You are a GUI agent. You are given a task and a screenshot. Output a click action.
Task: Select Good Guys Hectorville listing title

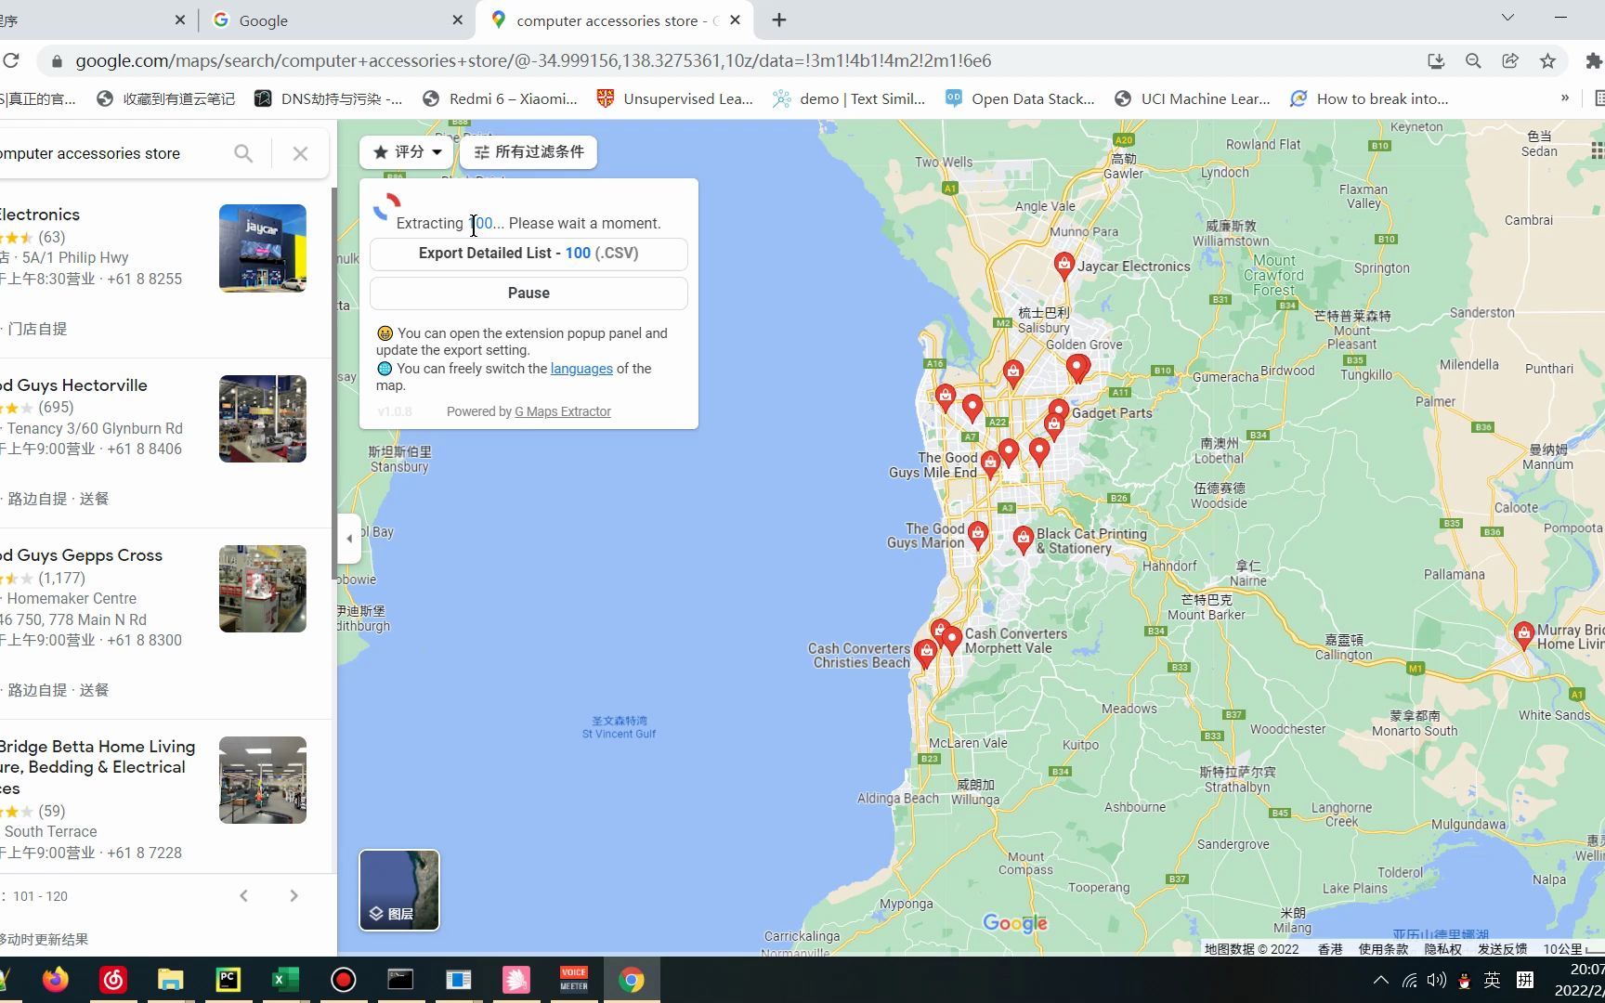(x=74, y=384)
